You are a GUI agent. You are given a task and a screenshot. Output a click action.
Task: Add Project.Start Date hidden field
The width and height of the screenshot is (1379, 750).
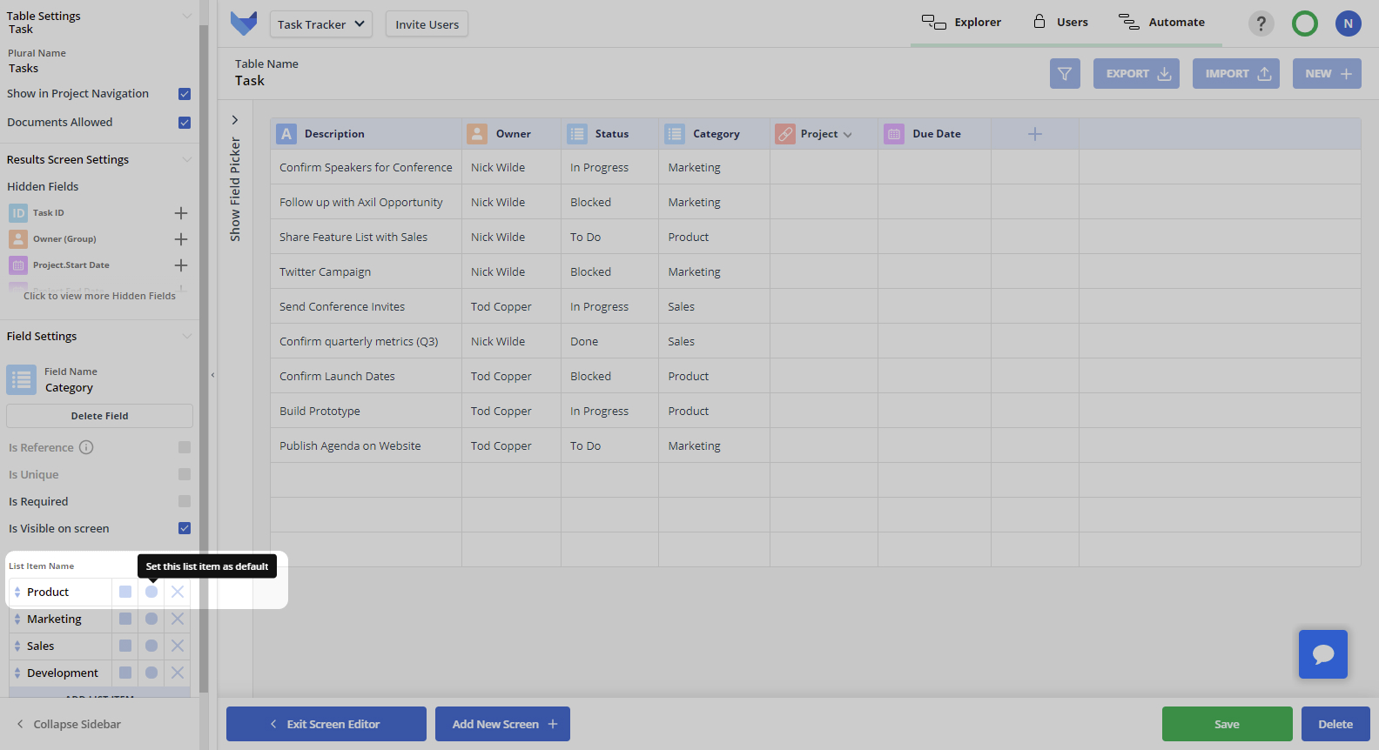pos(181,265)
